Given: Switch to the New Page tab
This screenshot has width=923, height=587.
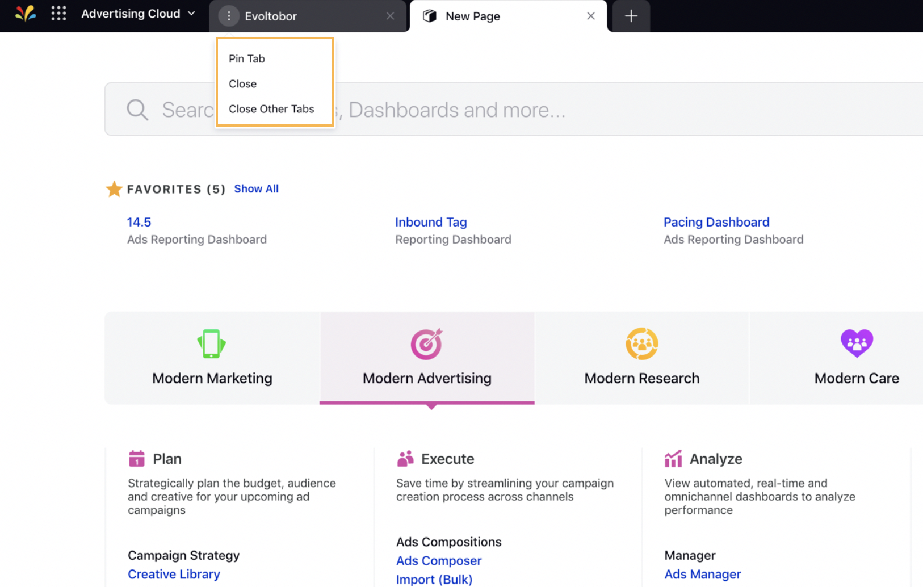Looking at the screenshot, I should pos(473,16).
